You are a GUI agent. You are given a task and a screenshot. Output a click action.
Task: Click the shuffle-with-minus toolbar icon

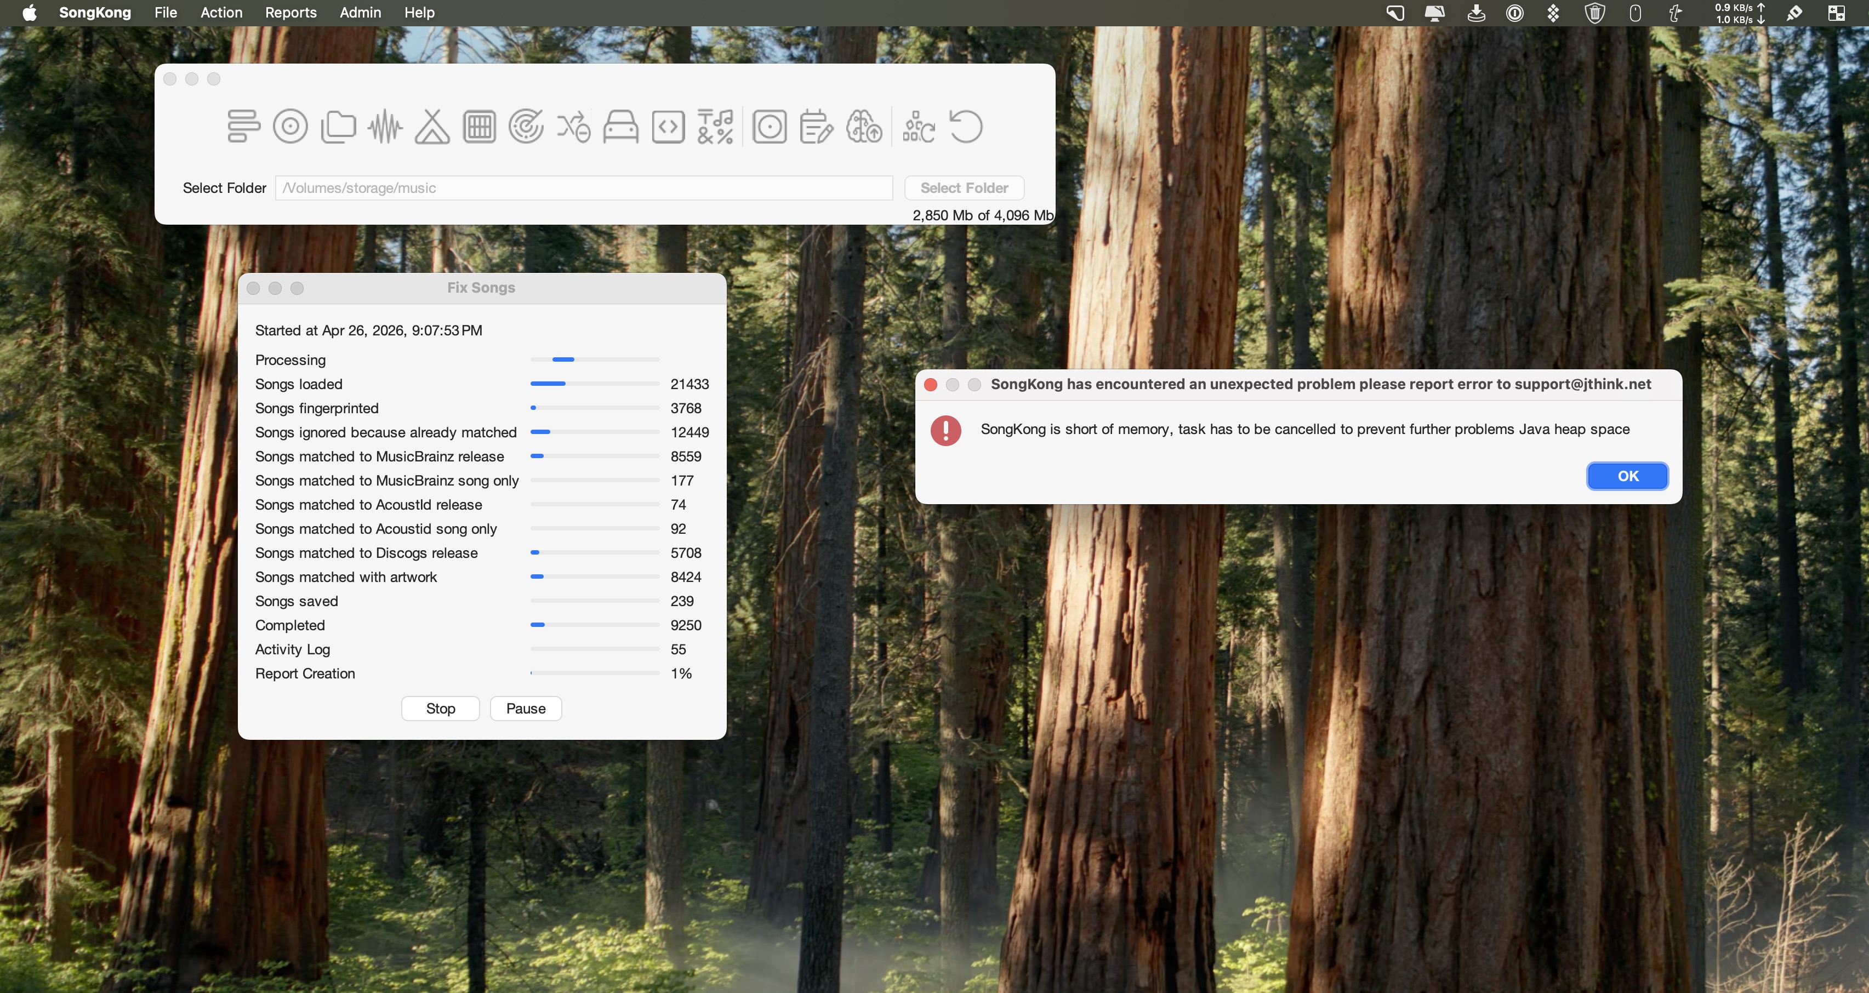573,127
